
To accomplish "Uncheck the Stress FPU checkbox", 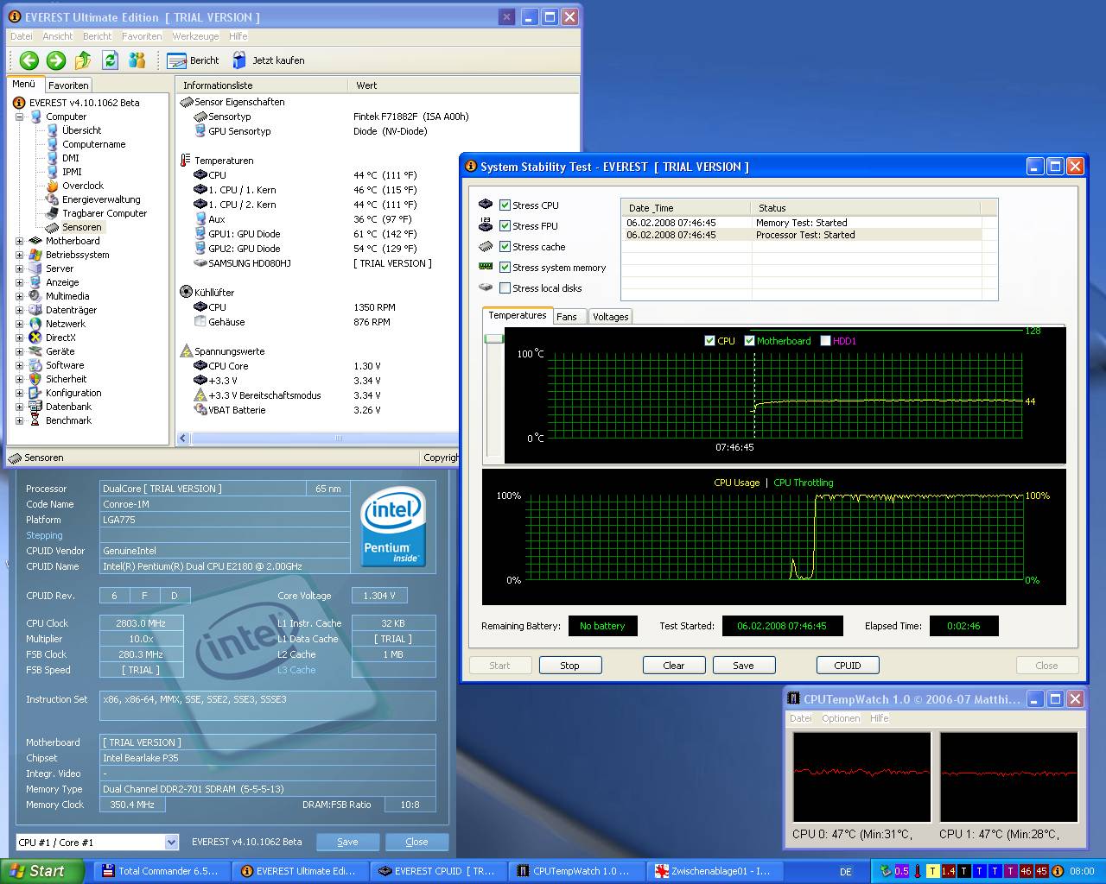I will [x=505, y=226].
